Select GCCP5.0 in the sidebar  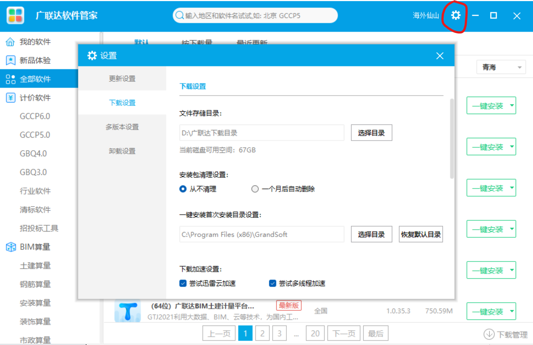pos(35,135)
